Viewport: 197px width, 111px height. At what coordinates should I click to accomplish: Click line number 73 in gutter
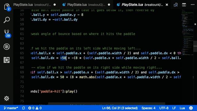(22, 91)
